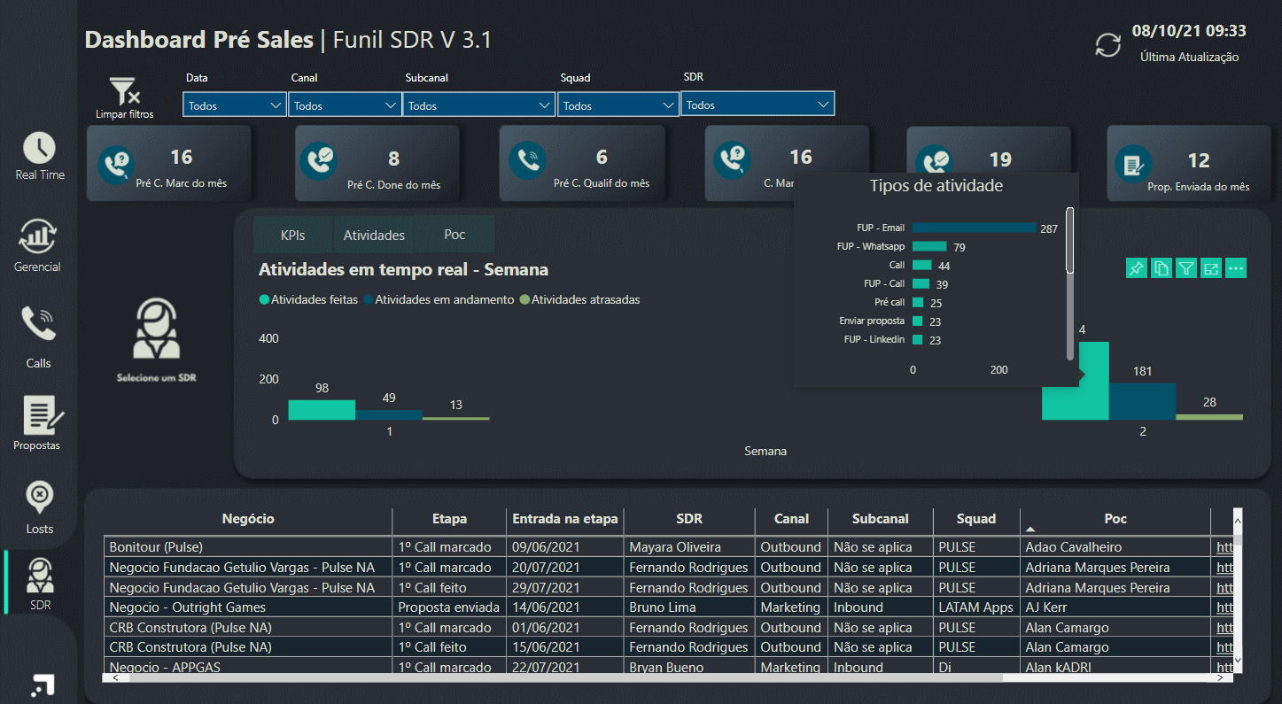The width and height of the screenshot is (1282, 704).
Task: Select the Negocio - APPGAS cell
Action: (248, 667)
